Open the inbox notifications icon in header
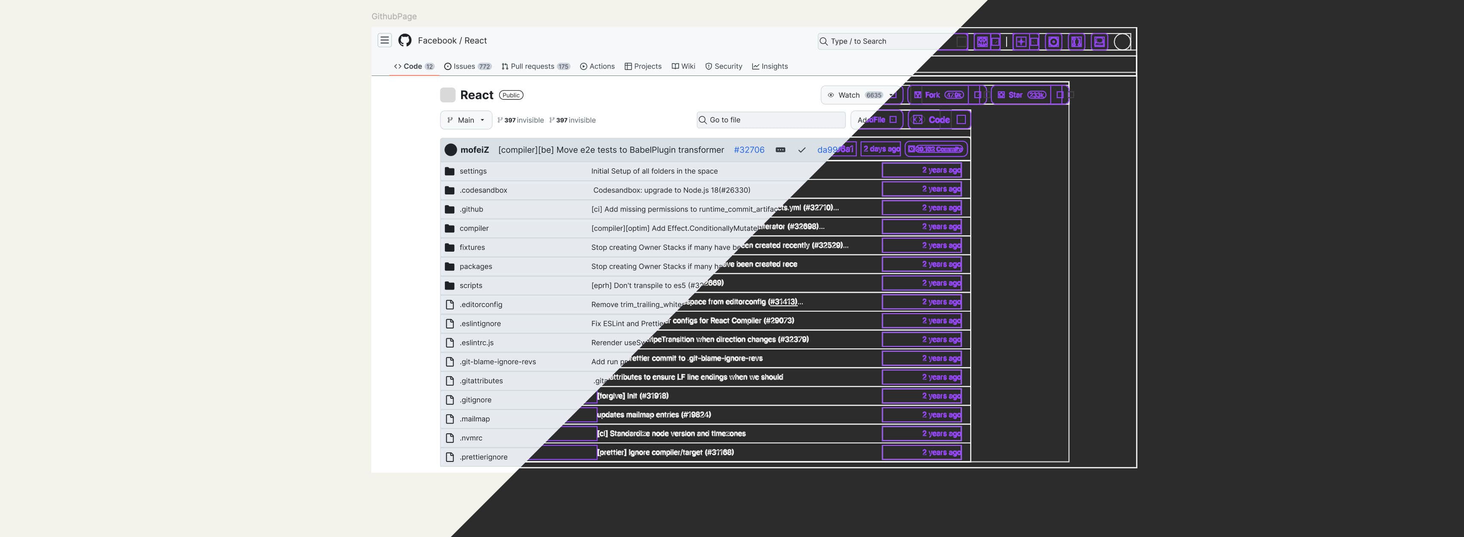1464x537 pixels. pos(1099,41)
